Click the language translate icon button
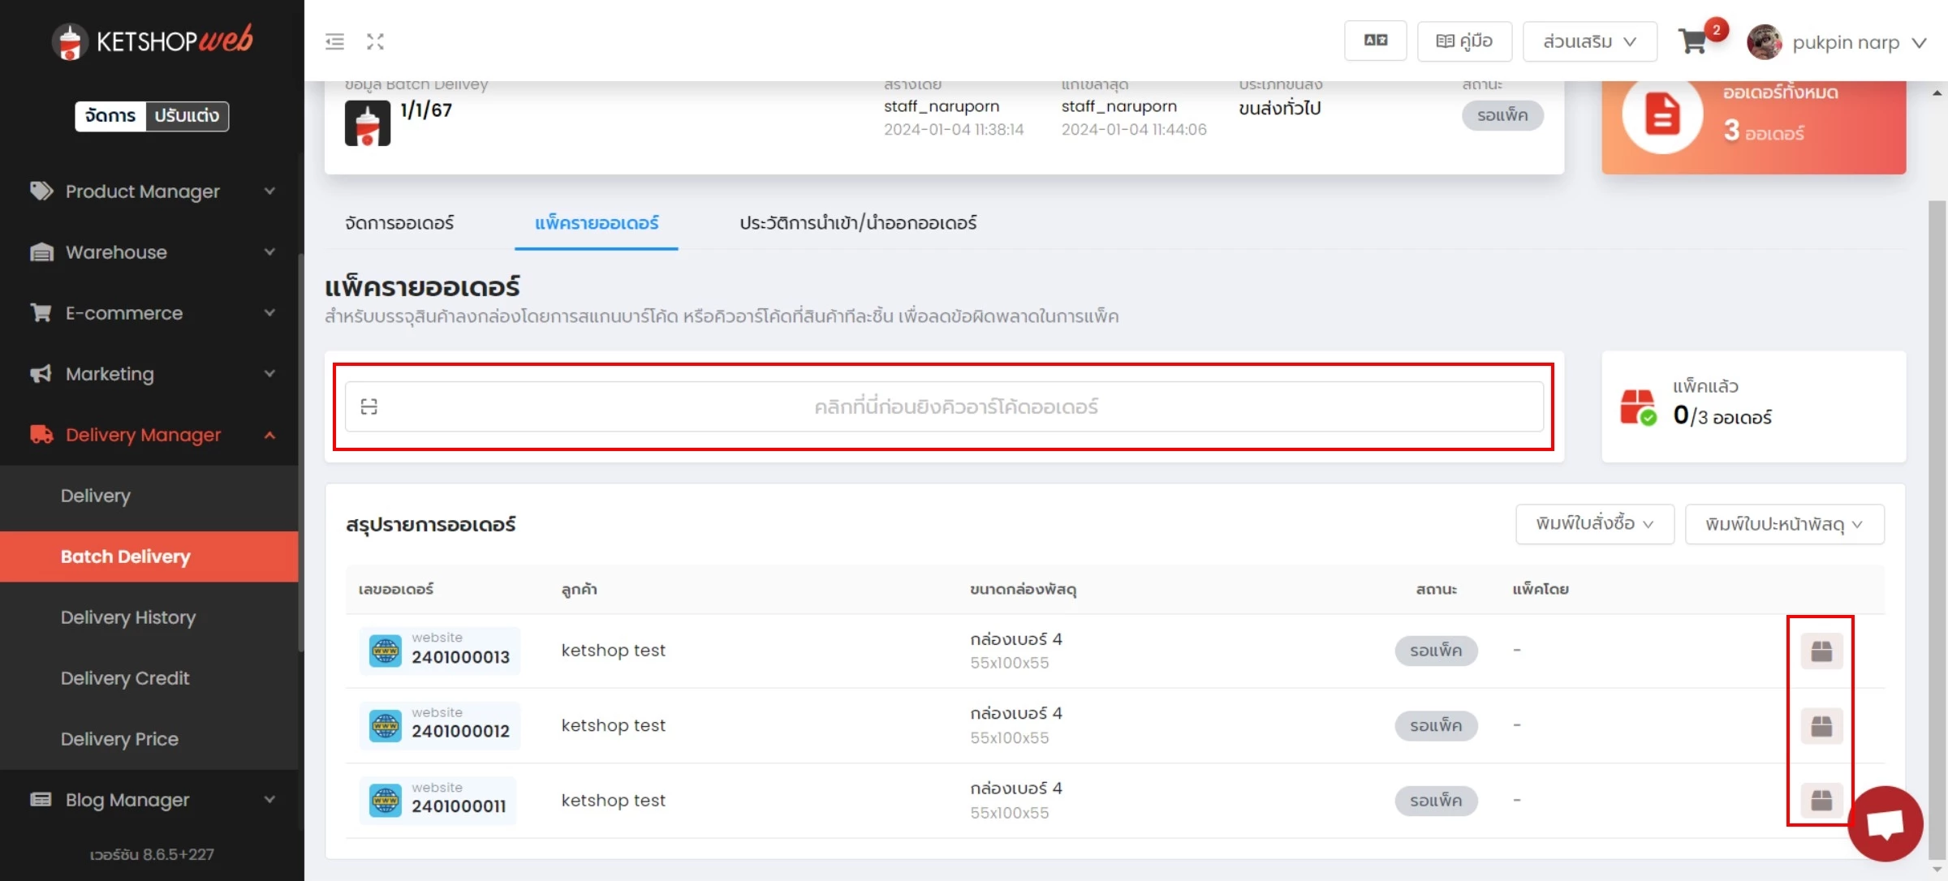Viewport: 1948px width, 881px height. [x=1375, y=41]
